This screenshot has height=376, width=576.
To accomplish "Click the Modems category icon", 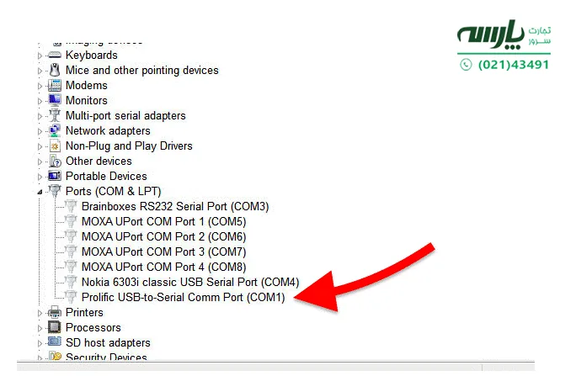I will coord(55,85).
